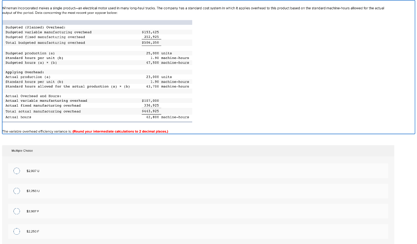The width and height of the screenshot is (417, 244).
Task: Click the 352,925 budgeted fixed overhead value
Action: pyautogui.click(x=151, y=37)
